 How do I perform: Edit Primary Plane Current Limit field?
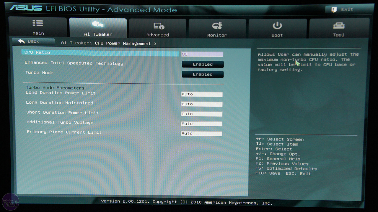click(x=201, y=134)
